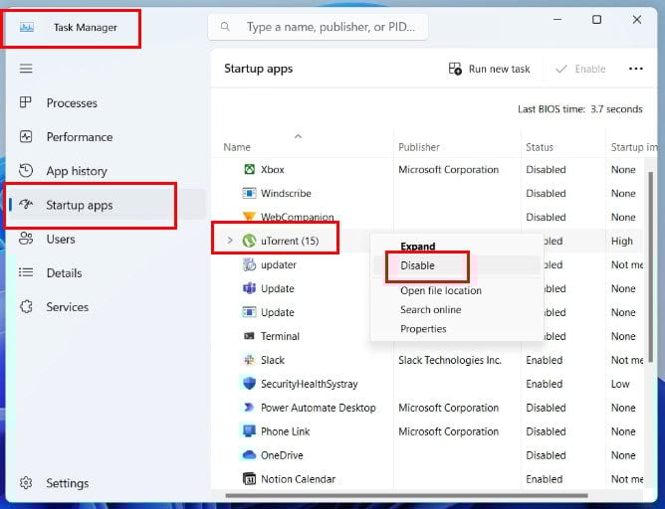Click the Settings gear icon
The image size is (665, 509).
click(x=26, y=483)
